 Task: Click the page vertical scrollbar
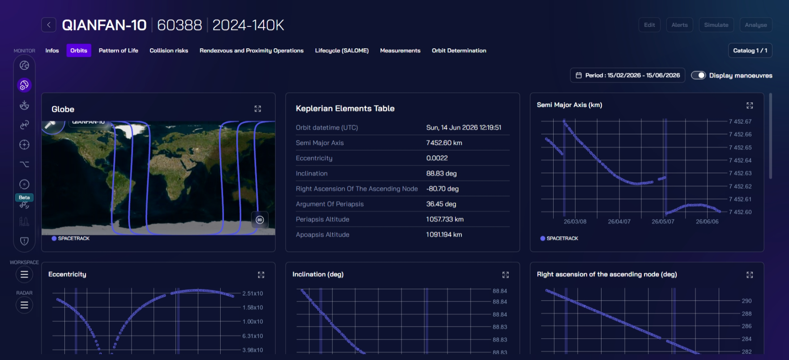[770, 136]
